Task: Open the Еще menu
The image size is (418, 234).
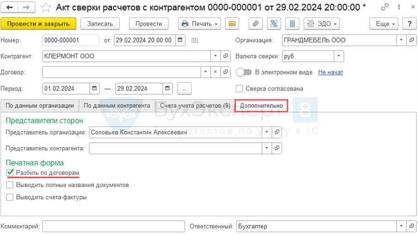Action: [x=384, y=24]
